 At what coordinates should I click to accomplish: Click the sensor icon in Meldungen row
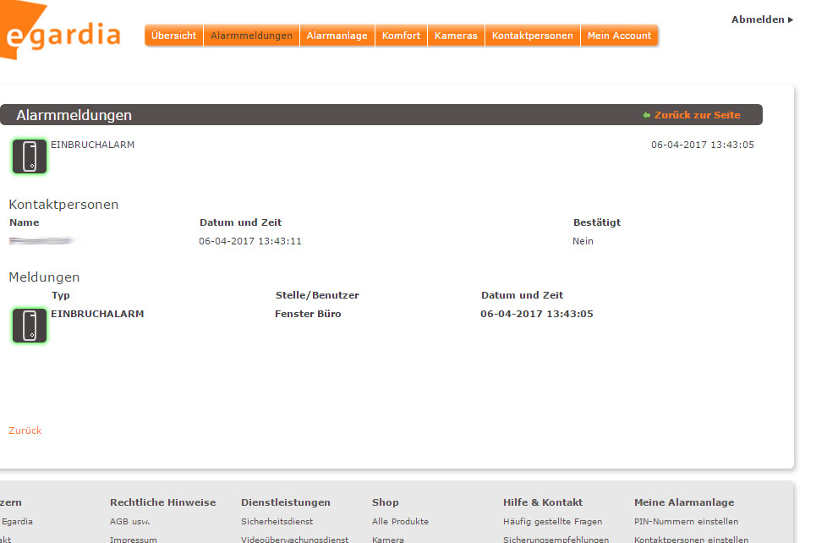tap(30, 326)
